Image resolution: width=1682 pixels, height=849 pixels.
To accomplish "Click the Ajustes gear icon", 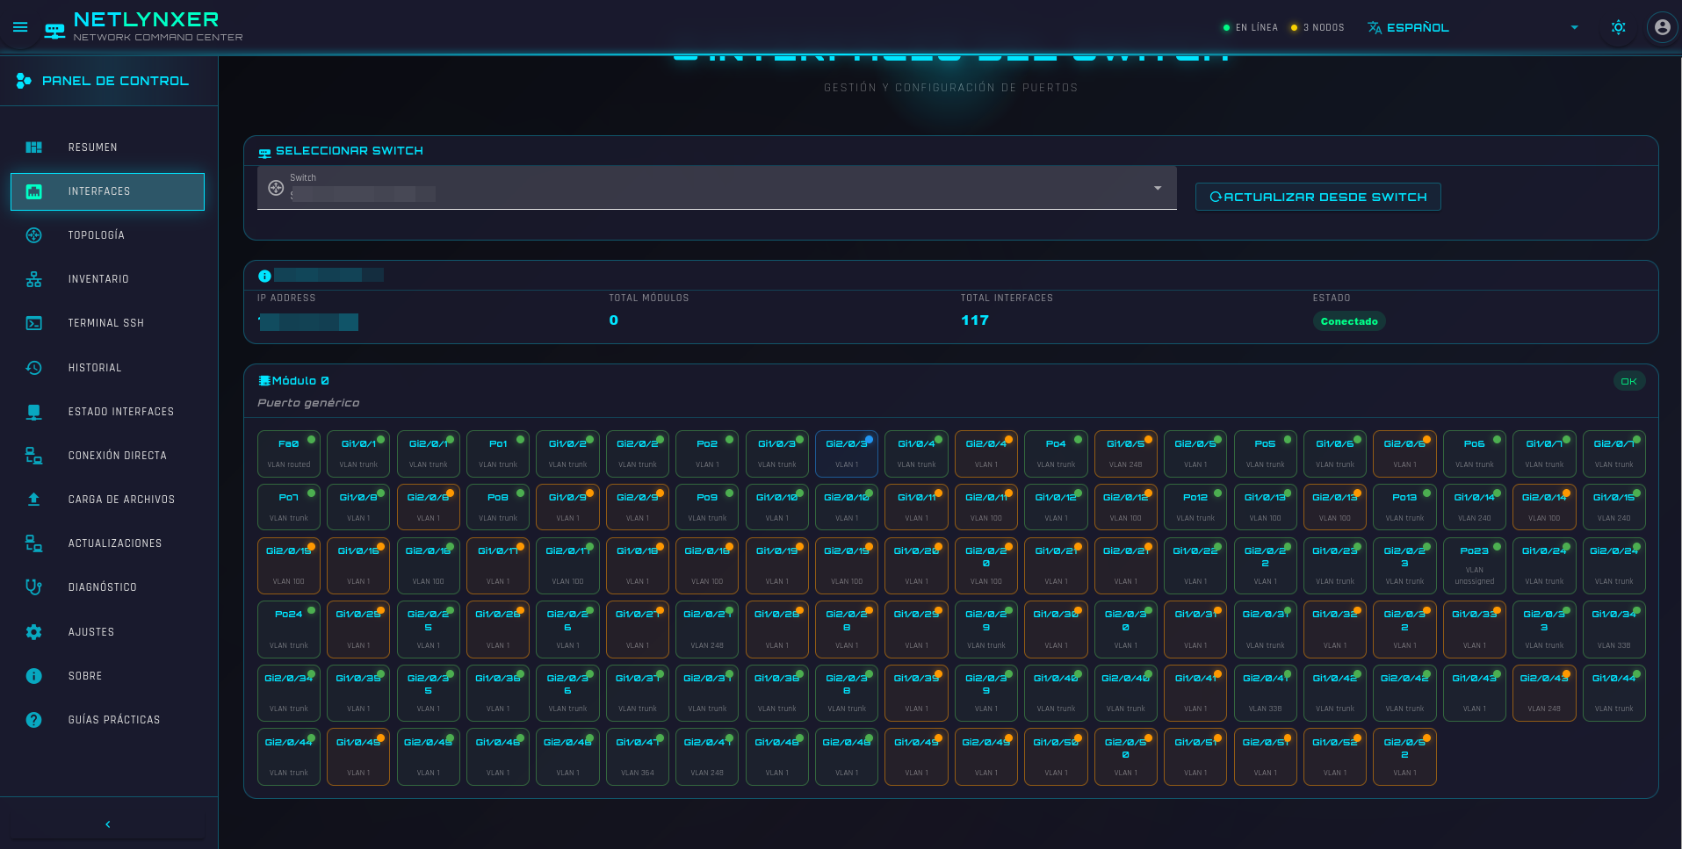I will pyautogui.click(x=33, y=632).
